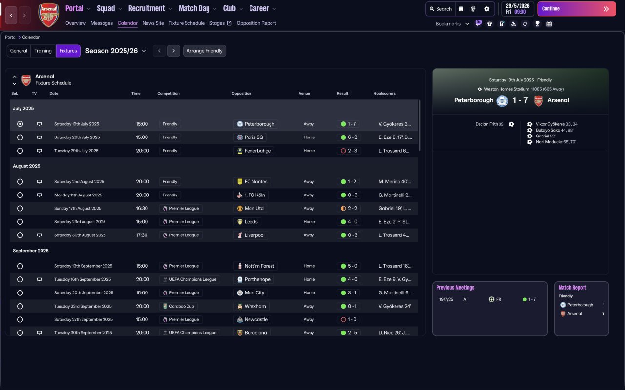The width and height of the screenshot is (625, 390).
Task: Click the up chevron beside Arsenal Fixture Schedule
Action: pos(15,77)
